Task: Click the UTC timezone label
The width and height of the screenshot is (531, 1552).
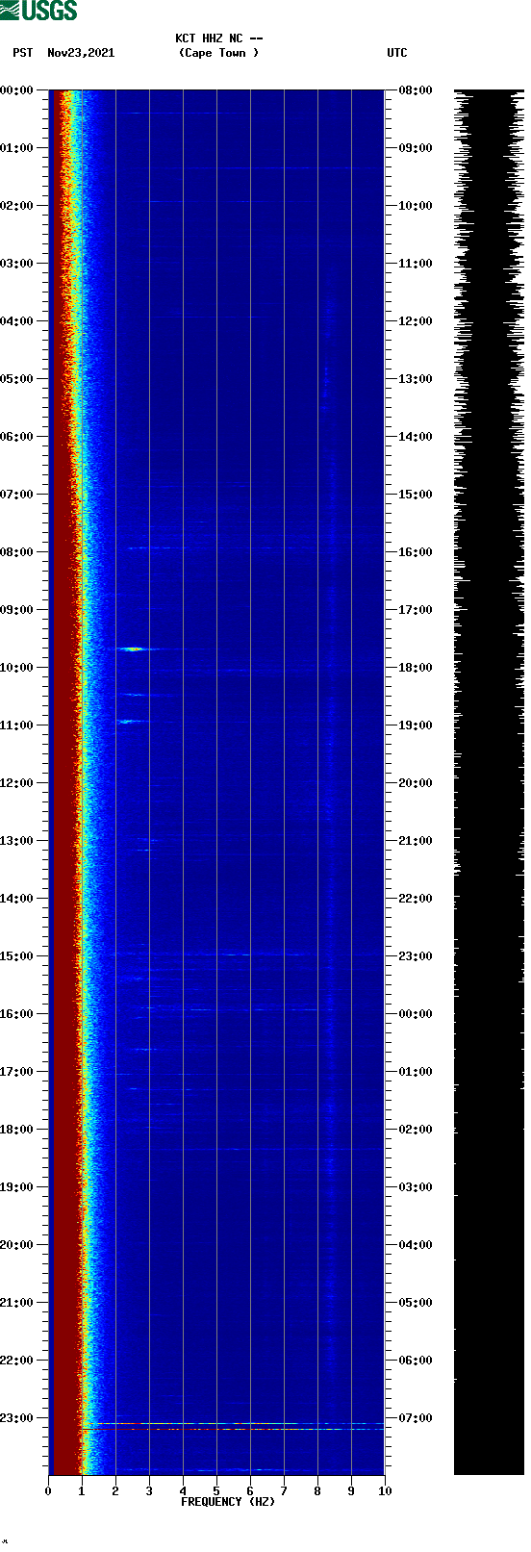Action: coord(397,53)
